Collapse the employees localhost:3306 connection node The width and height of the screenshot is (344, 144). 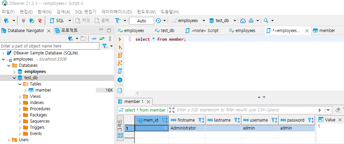[x=3, y=59]
